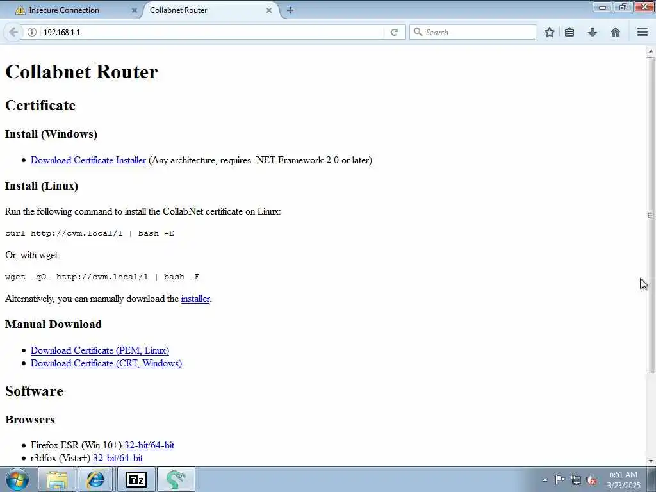Image resolution: width=656 pixels, height=492 pixels.
Task: Launch Windows Explorer from taskbar
Action: (x=57, y=479)
